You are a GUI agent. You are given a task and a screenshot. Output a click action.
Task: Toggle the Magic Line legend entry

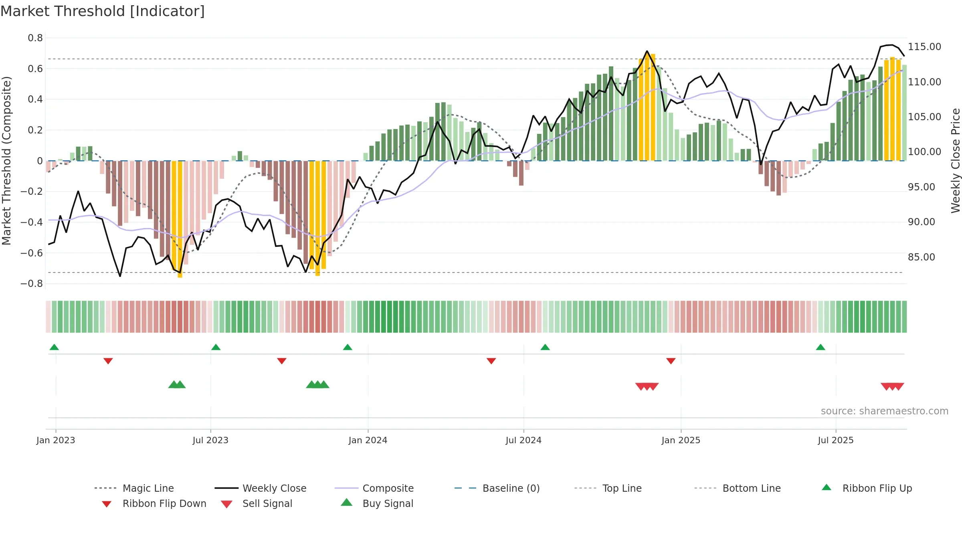coord(134,488)
